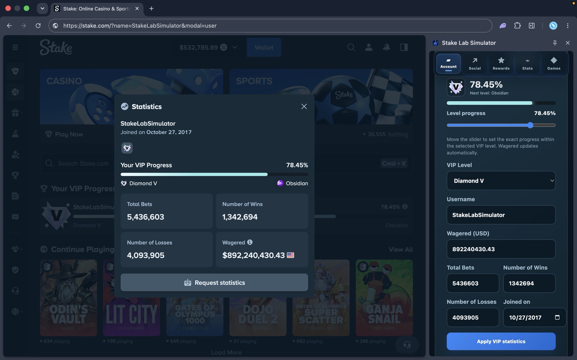Screen dimensions: 577x360
Task: Click the Number of Losses input field
Action: point(473,317)
